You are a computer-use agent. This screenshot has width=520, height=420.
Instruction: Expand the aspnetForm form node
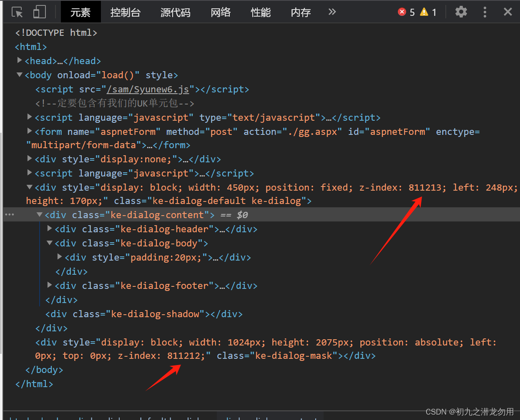click(30, 131)
